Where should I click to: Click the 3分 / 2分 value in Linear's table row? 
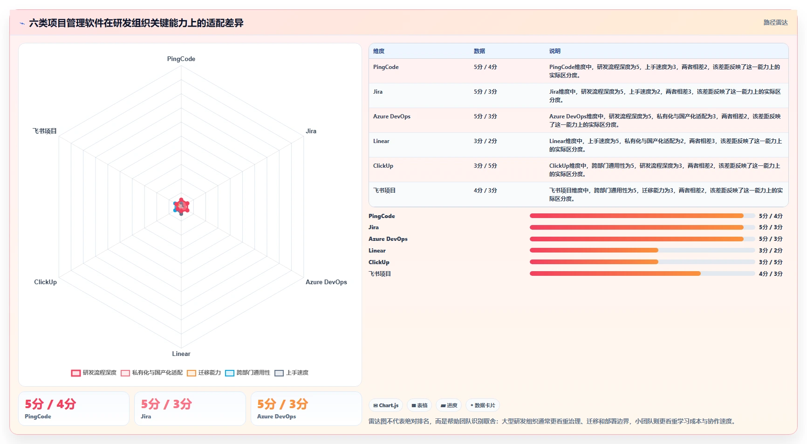[x=486, y=141]
